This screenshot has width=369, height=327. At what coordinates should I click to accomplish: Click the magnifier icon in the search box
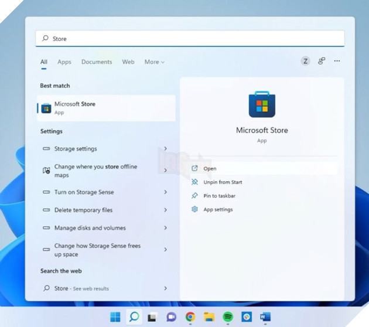tap(45, 38)
